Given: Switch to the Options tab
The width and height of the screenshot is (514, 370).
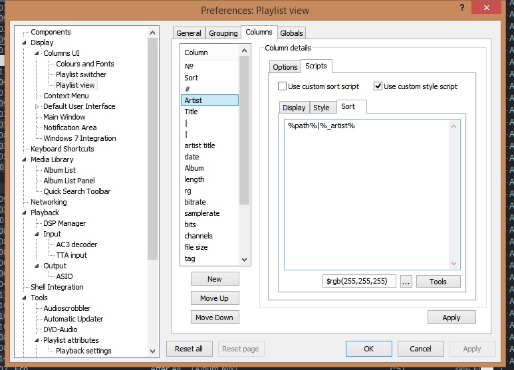Looking at the screenshot, I should tap(285, 67).
